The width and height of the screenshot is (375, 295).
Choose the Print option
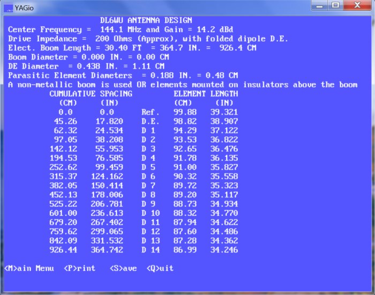79,268
